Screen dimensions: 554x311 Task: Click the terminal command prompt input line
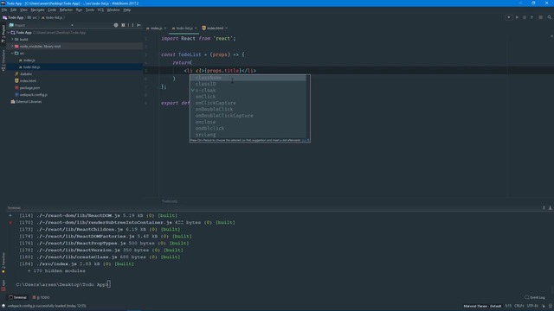(63, 284)
